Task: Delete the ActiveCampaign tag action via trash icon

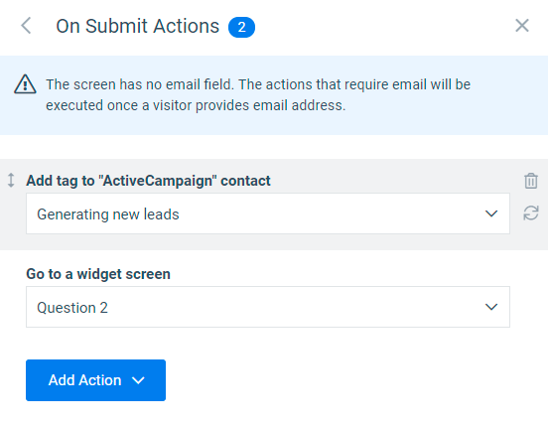Action: pyautogui.click(x=530, y=181)
